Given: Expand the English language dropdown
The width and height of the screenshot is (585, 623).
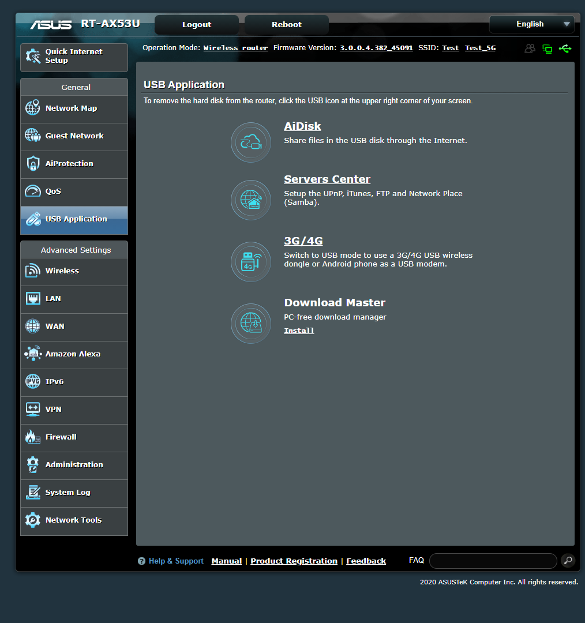Looking at the screenshot, I should tap(531, 24).
